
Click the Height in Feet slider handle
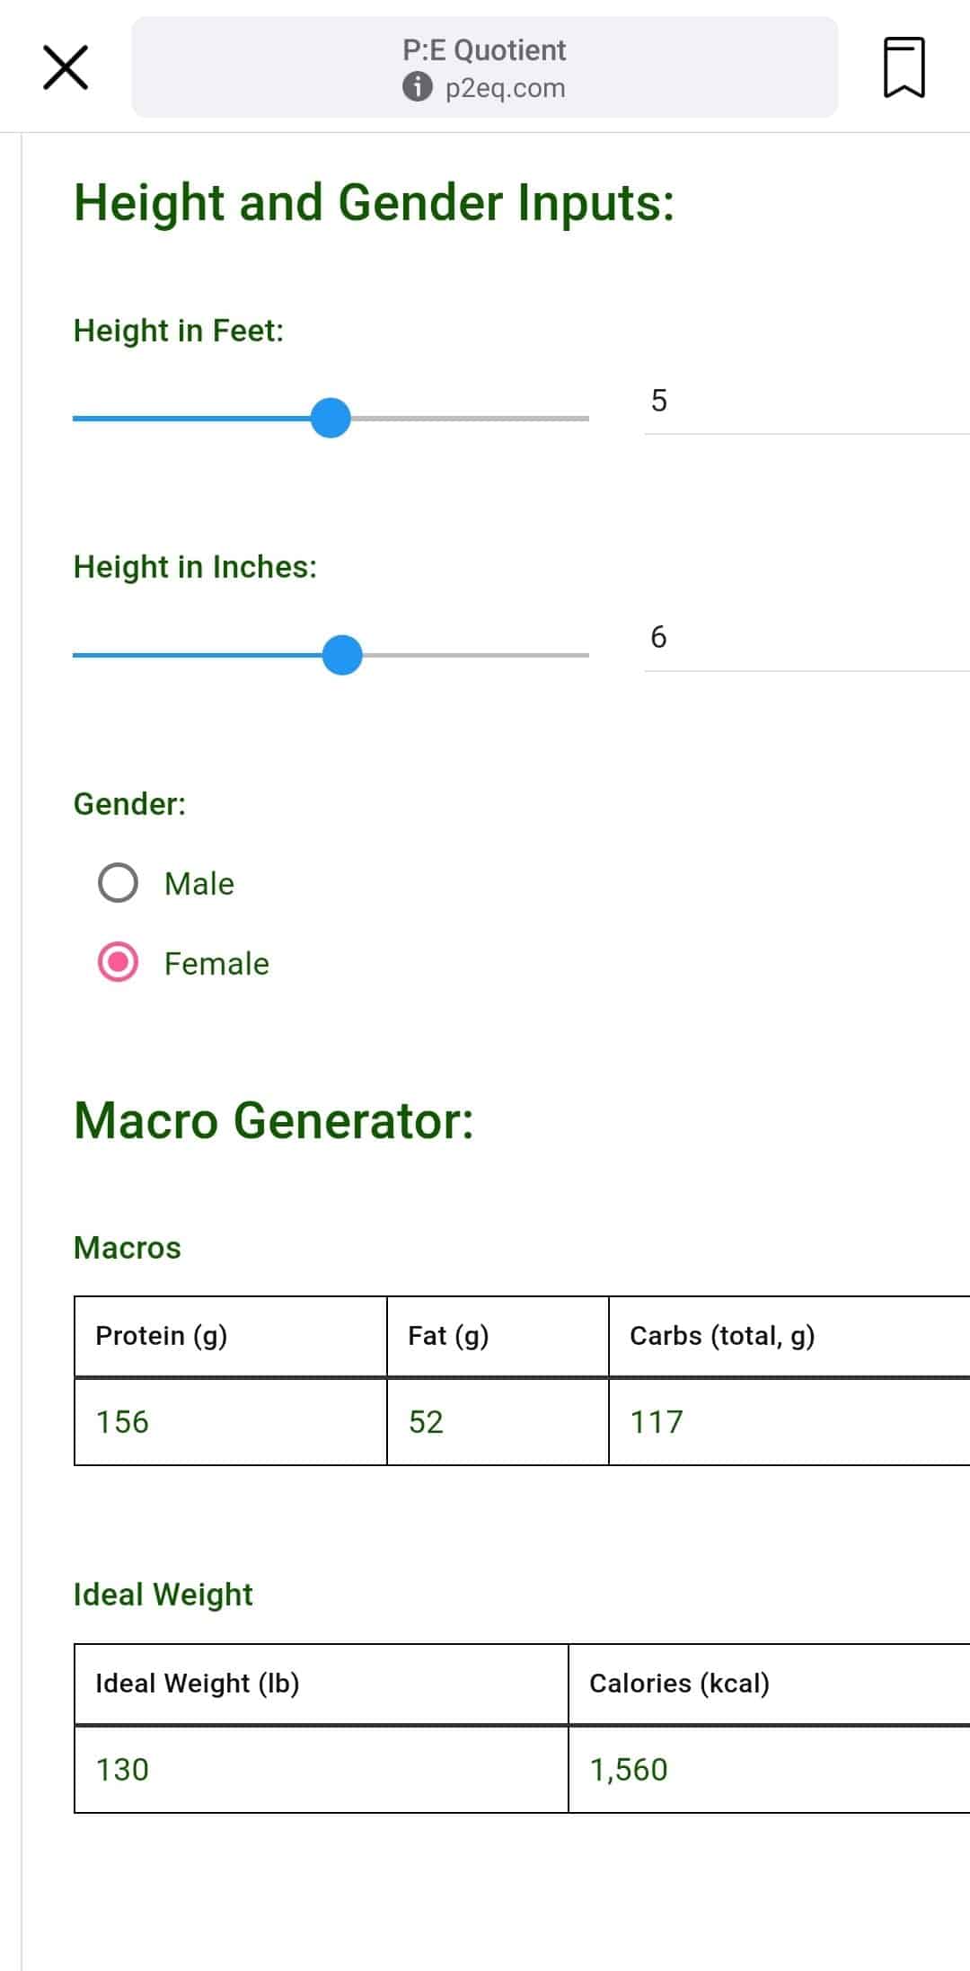pyautogui.click(x=331, y=419)
